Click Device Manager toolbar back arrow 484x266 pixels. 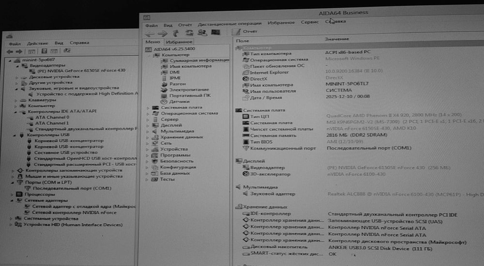click(10, 52)
